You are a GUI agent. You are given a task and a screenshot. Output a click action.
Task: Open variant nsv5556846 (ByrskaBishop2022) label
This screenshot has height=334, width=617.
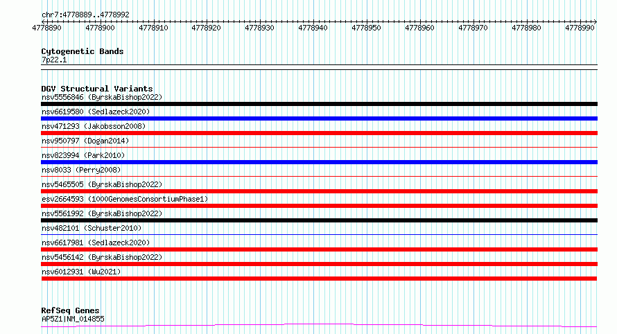point(102,97)
